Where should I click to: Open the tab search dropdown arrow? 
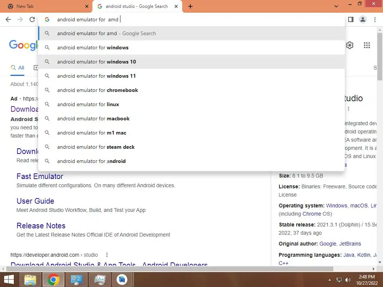(336, 6)
